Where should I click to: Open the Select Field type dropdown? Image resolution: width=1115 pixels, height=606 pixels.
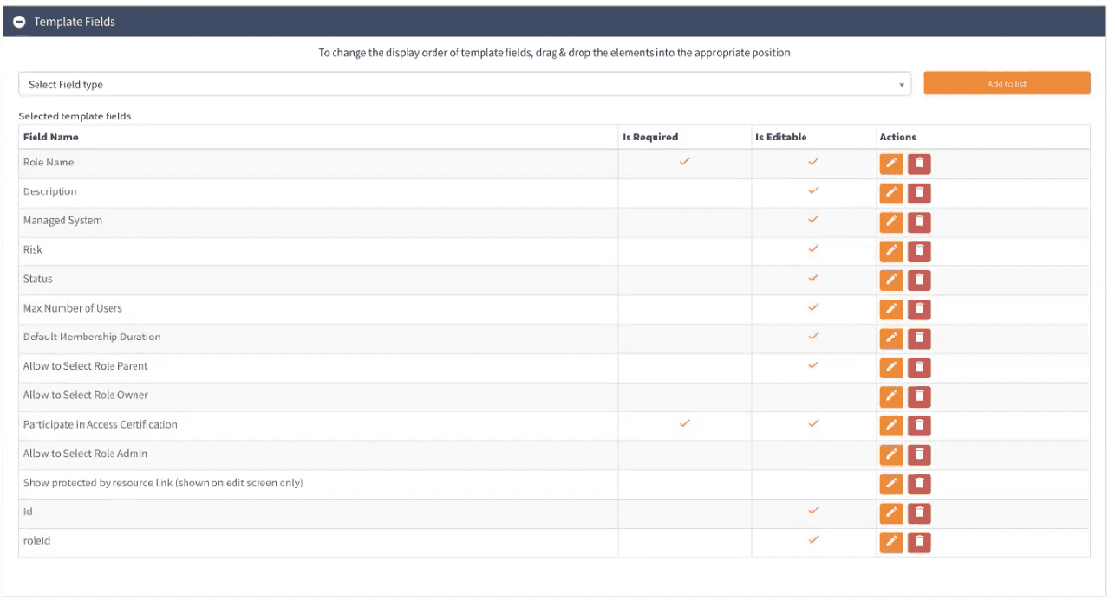coord(464,85)
